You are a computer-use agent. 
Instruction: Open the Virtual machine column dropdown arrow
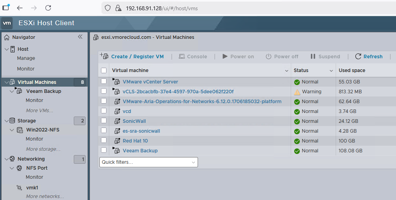coord(287,71)
